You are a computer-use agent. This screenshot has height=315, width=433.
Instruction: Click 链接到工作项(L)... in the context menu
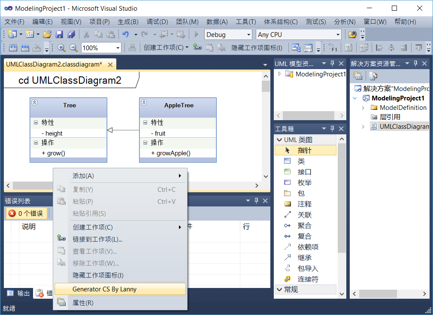tap(120, 239)
